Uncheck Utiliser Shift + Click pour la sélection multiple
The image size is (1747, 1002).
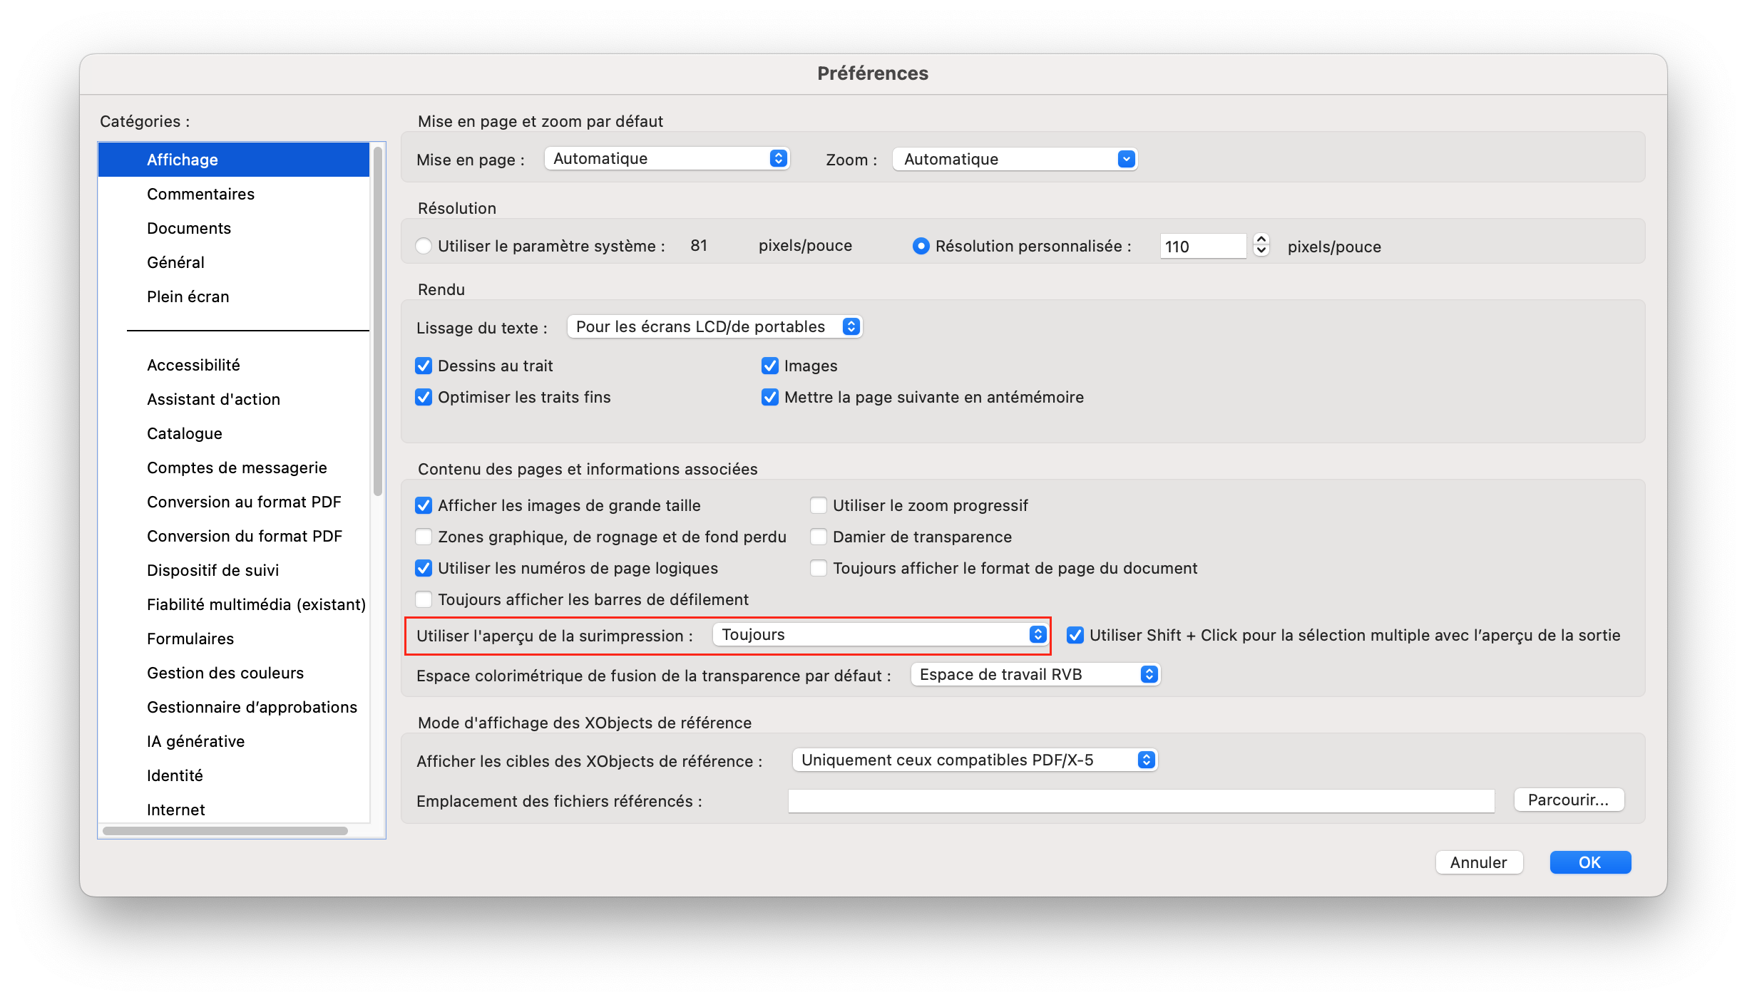(x=1075, y=635)
